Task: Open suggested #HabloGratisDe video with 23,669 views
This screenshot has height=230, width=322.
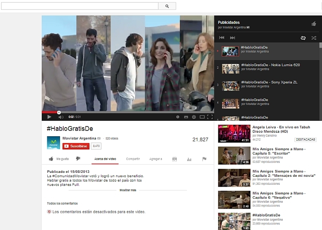Action: (x=266, y=215)
